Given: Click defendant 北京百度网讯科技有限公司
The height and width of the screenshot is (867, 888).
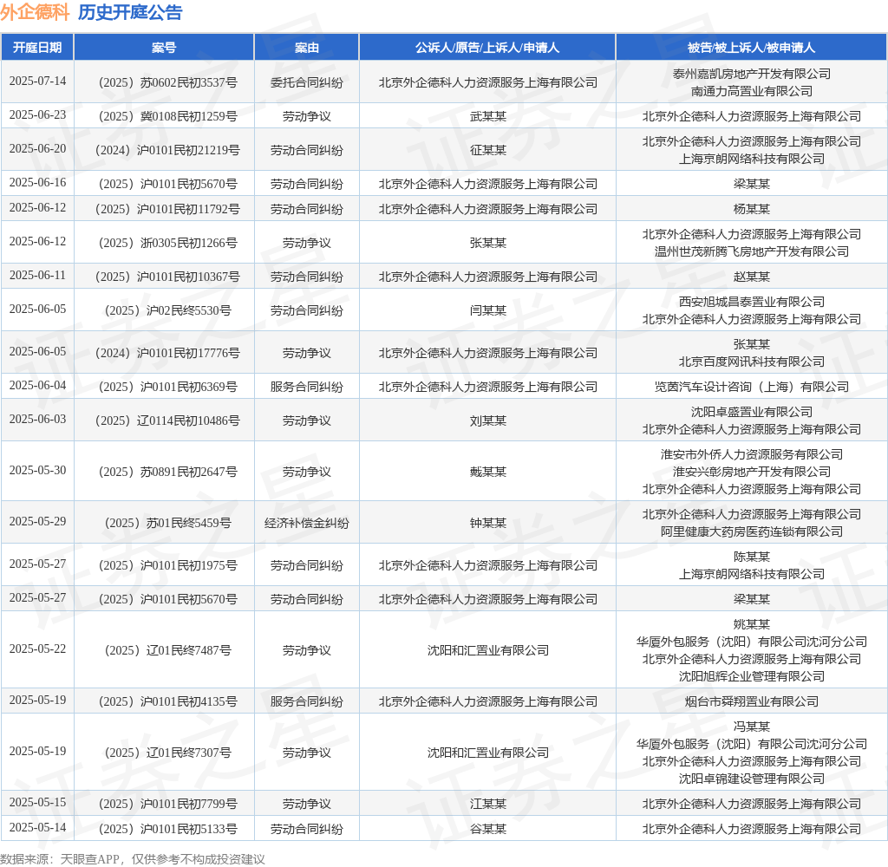Looking at the screenshot, I should click(x=752, y=362).
